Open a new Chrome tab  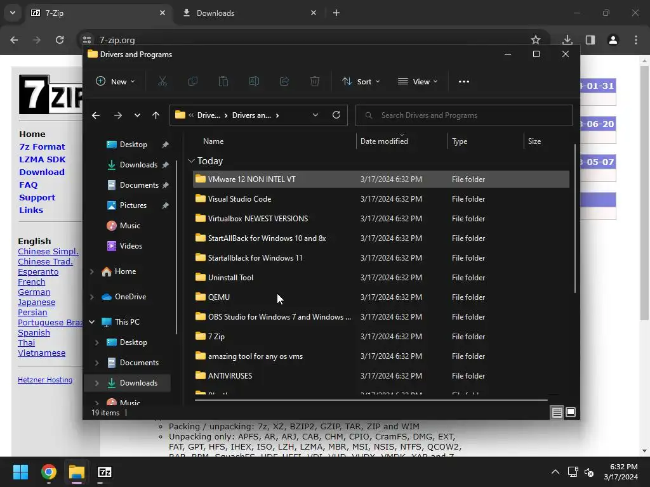click(336, 13)
